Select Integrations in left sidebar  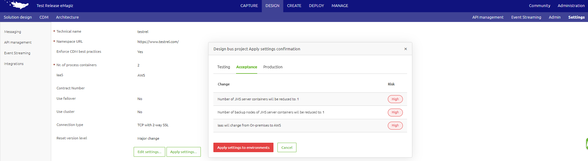click(14, 64)
